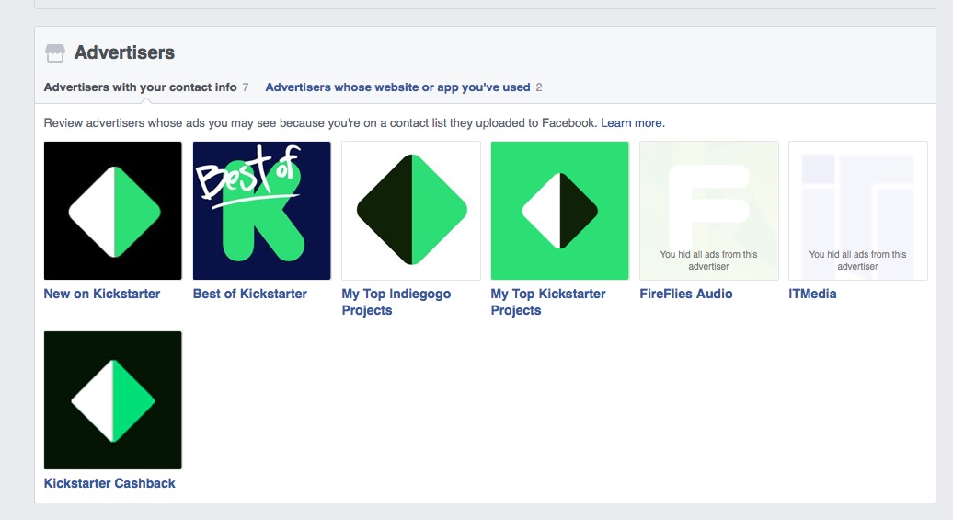Open the My Top Kickstarter Projects link

pos(548,302)
